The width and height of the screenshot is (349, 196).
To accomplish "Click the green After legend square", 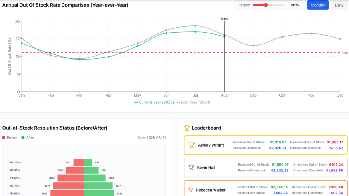I will pos(23,138).
